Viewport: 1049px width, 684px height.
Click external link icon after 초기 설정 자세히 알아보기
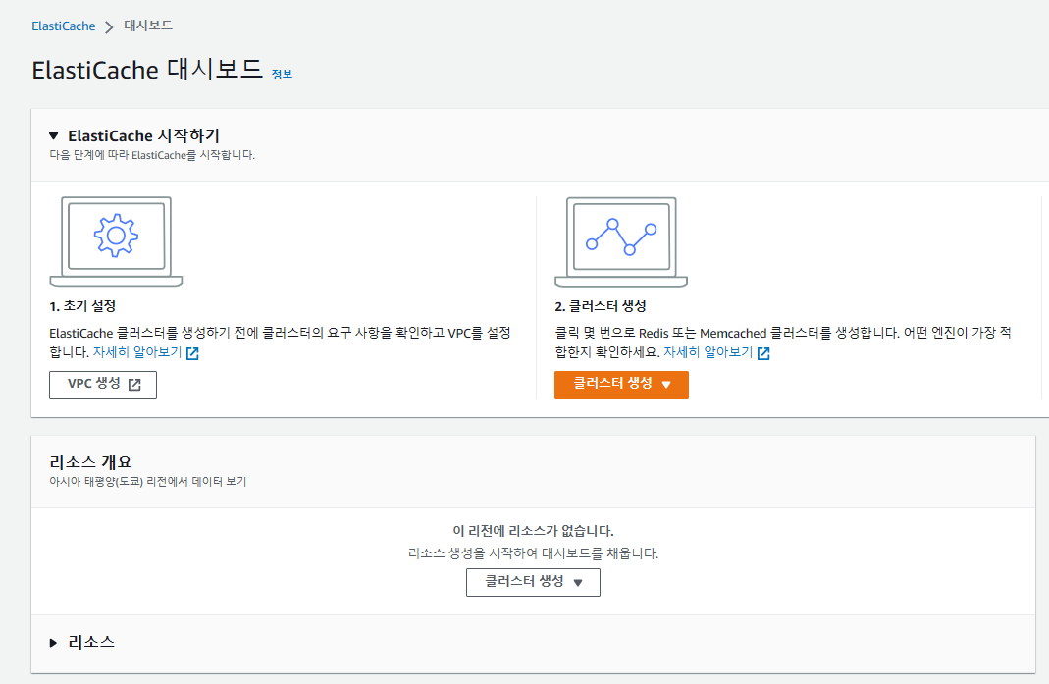[192, 353]
